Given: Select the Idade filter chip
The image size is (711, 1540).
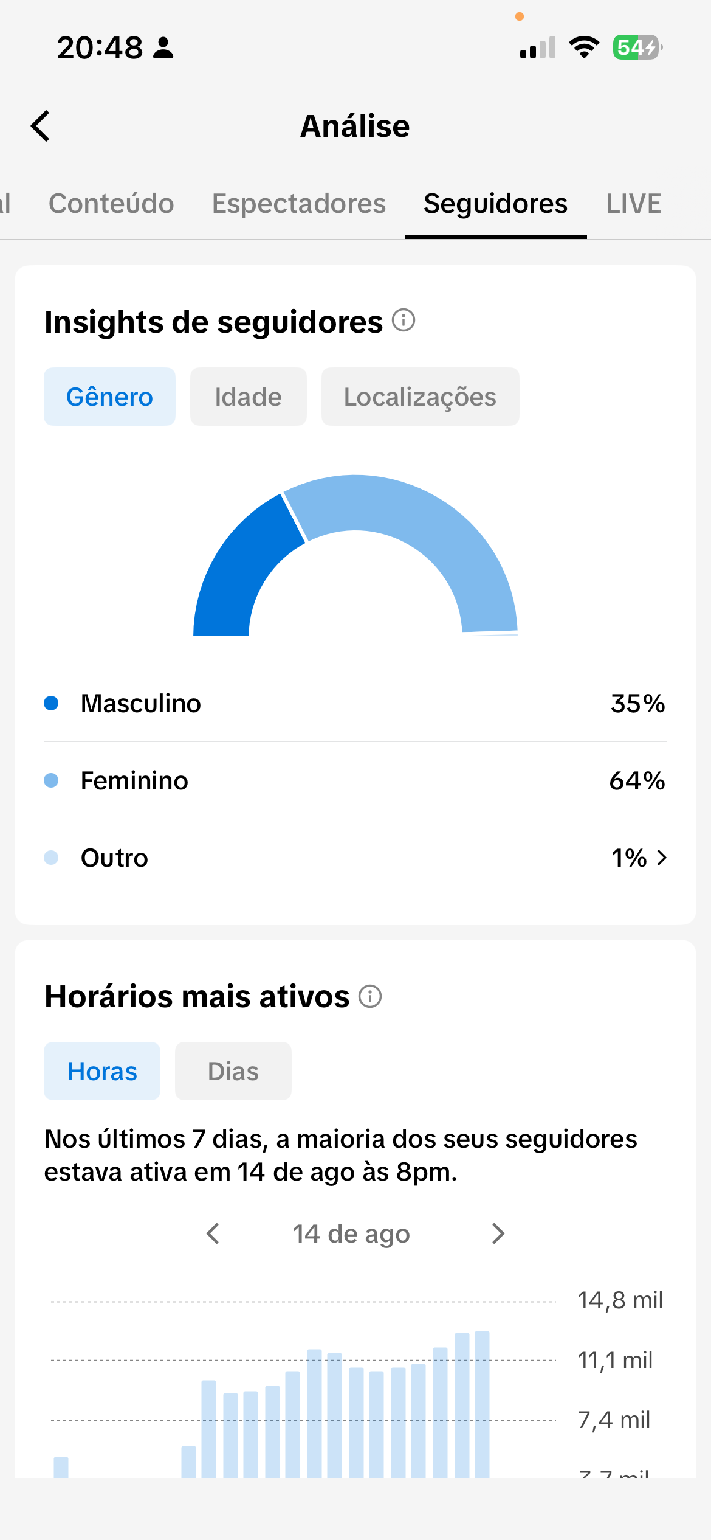Looking at the screenshot, I should tap(249, 397).
